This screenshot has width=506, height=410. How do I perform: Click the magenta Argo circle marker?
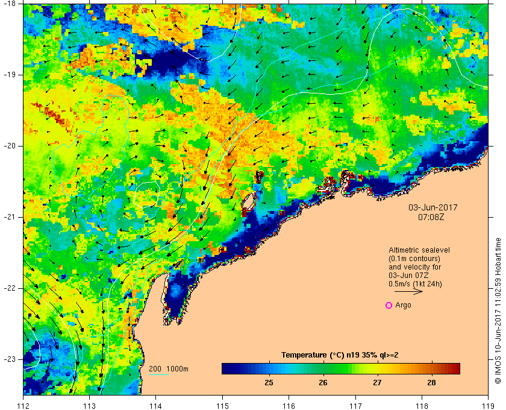pyautogui.click(x=389, y=305)
